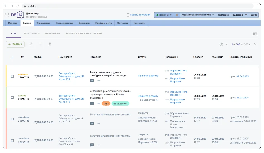Expand the Поддержка dropdown
This screenshot has height=153, width=264.
click(x=239, y=15)
